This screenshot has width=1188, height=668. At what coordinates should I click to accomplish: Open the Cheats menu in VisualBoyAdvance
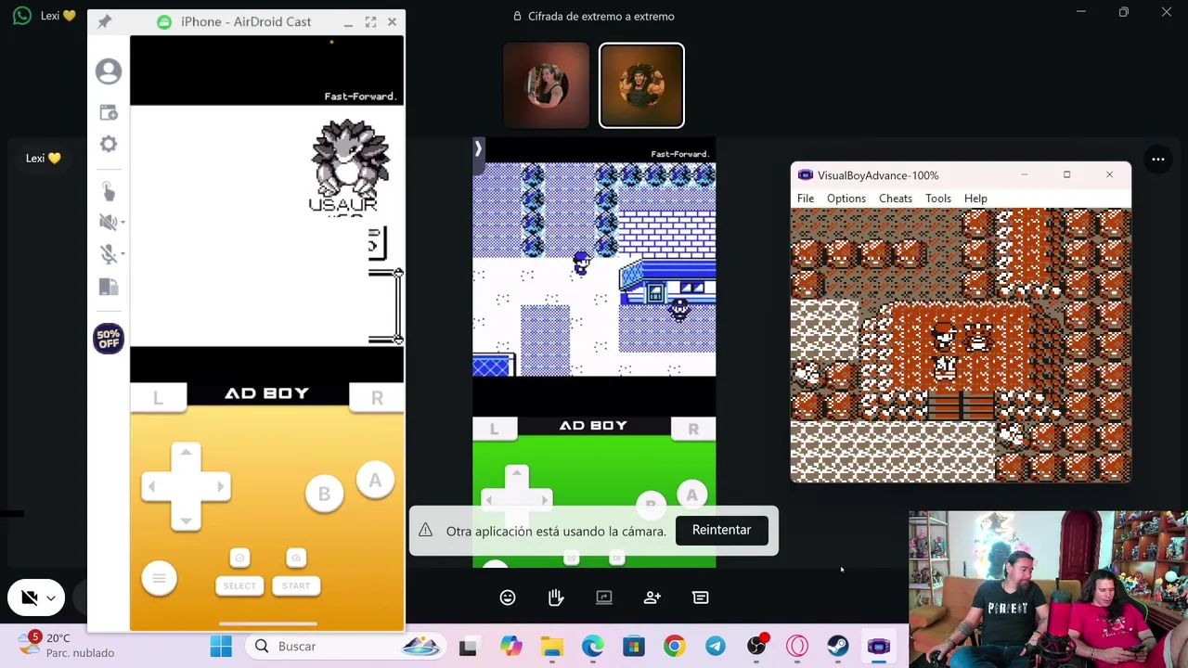click(896, 199)
